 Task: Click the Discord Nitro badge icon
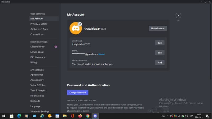coord(56,47)
